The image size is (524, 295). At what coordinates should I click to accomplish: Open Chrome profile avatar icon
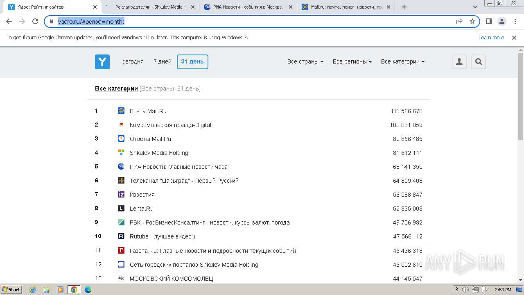tap(502, 21)
